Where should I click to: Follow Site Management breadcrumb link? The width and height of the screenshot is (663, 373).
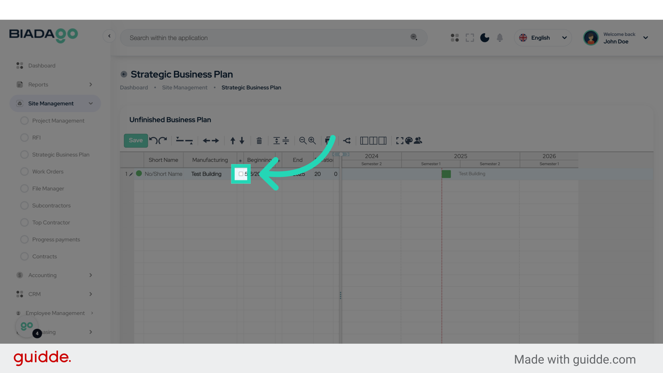(x=185, y=88)
